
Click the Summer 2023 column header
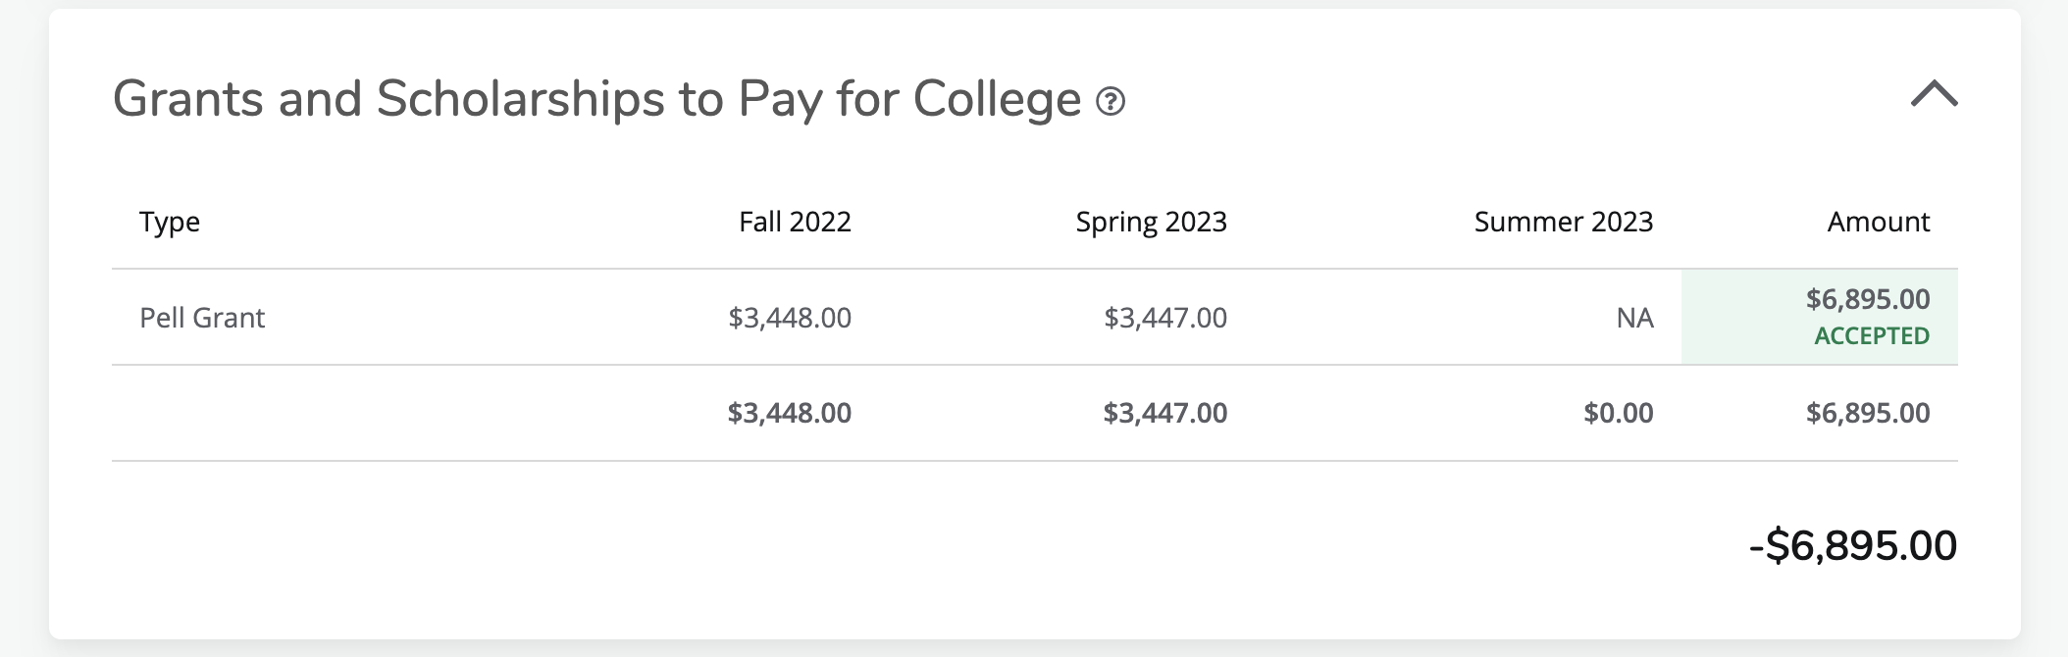[1563, 222]
